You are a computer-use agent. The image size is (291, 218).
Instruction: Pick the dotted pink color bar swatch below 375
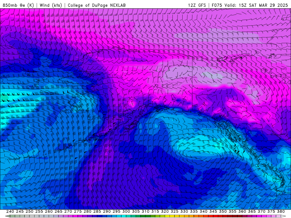coord(273,216)
